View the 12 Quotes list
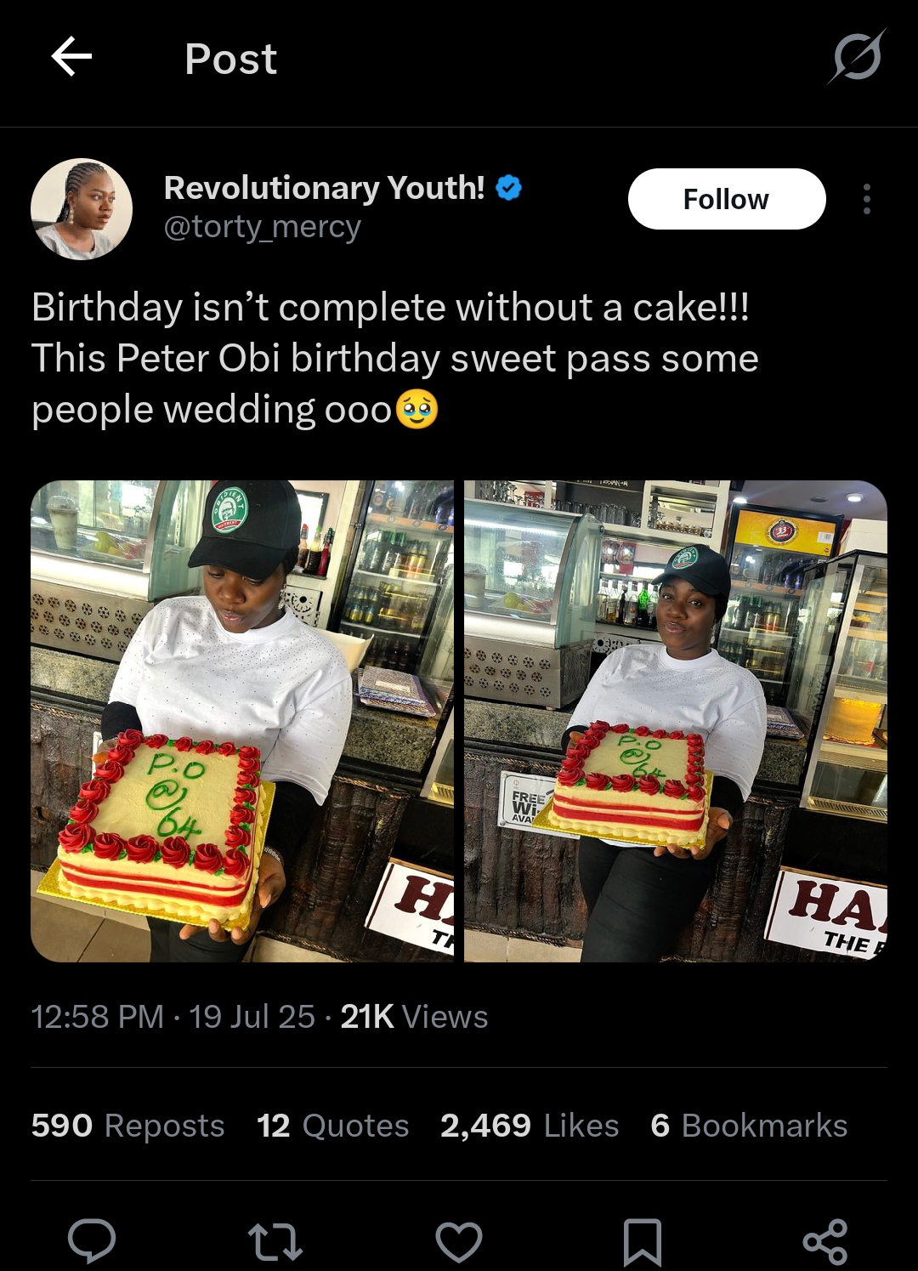Viewport: 918px width, 1271px height. coord(332,1126)
